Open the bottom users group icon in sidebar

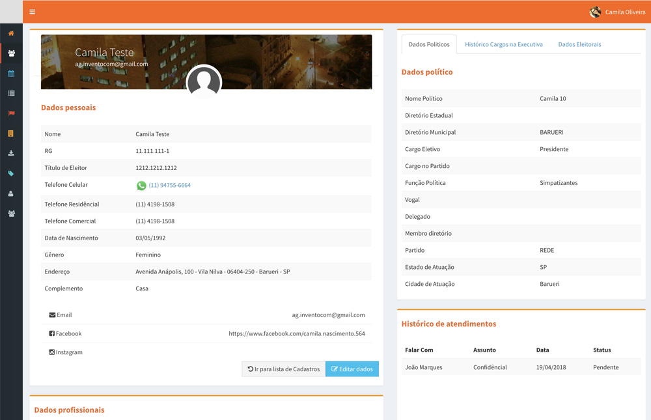pyautogui.click(x=11, y=213)
